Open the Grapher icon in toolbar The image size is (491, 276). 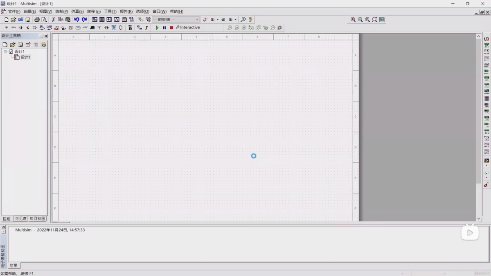117,20
